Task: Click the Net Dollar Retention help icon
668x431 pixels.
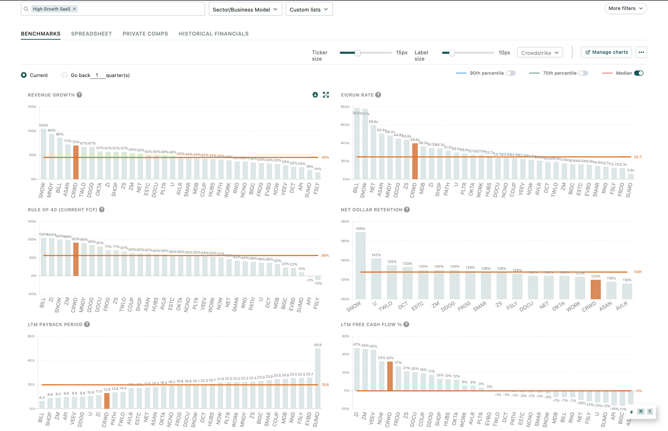Action: click(x=407, y=210)
